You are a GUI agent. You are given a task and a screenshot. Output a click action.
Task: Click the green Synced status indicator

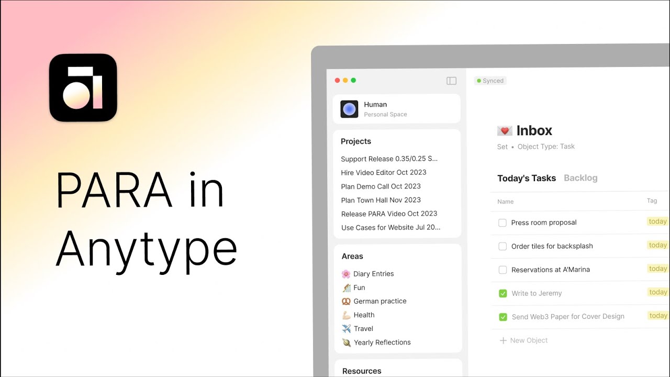[x=490, y=81]
